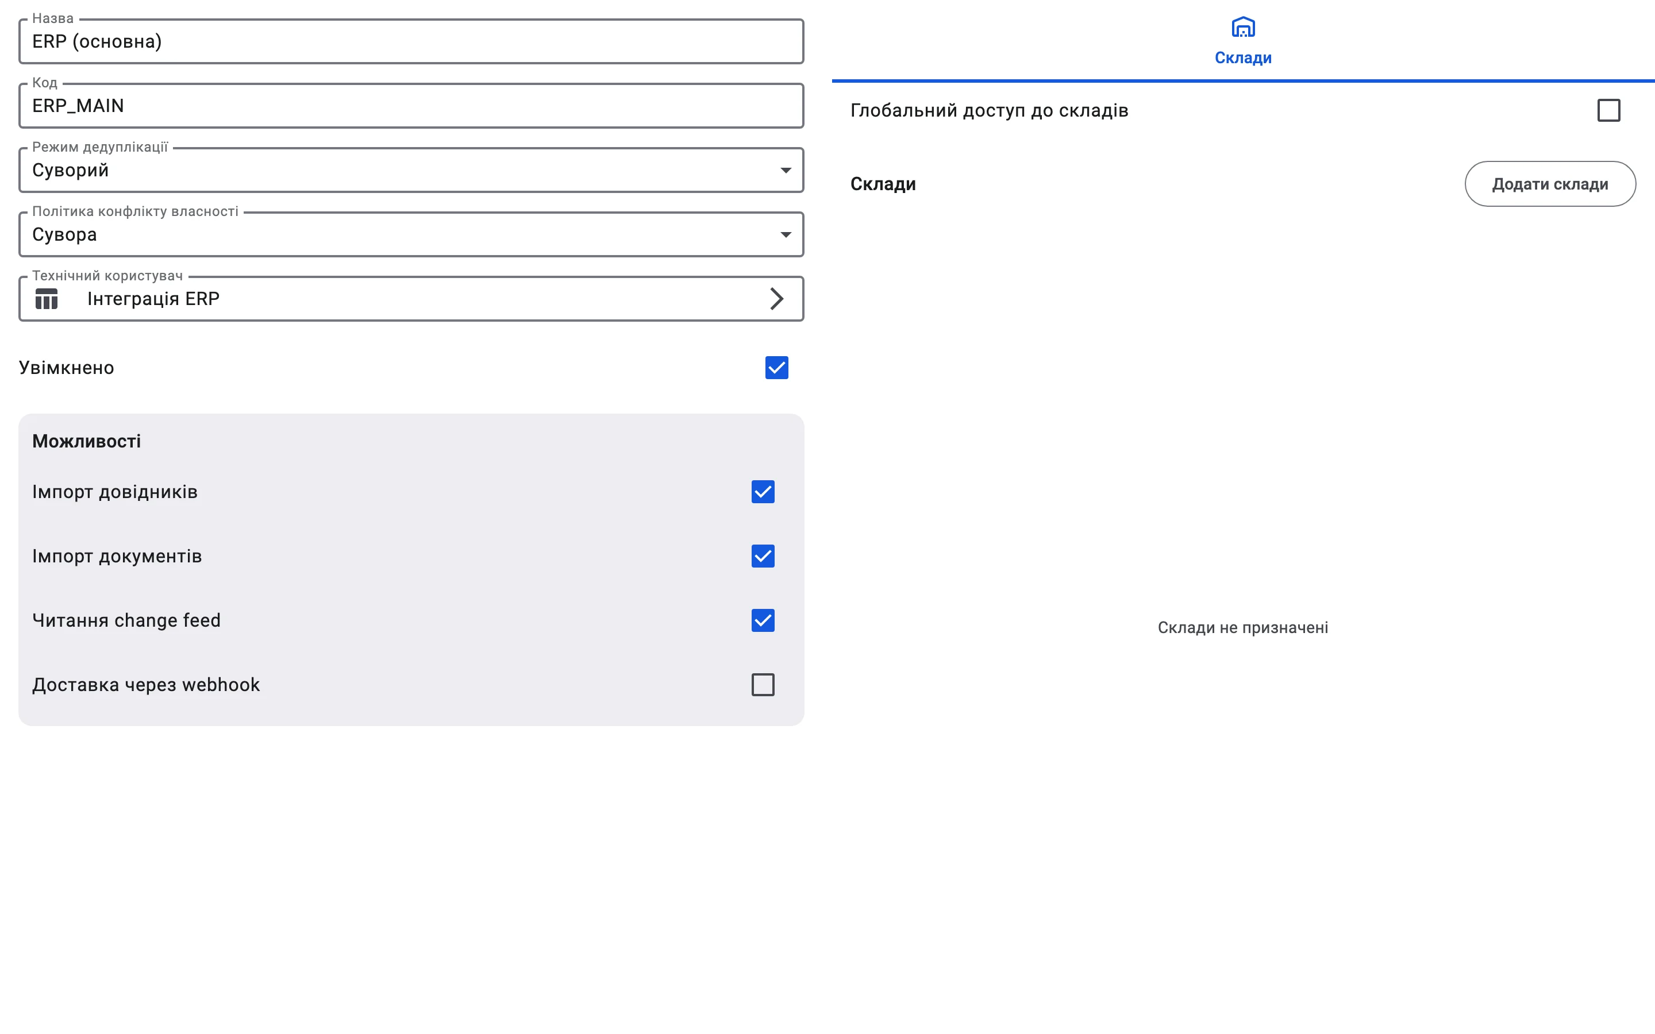Expand Режим дедуплікації dropdown arrow

(x=786, y=170)
